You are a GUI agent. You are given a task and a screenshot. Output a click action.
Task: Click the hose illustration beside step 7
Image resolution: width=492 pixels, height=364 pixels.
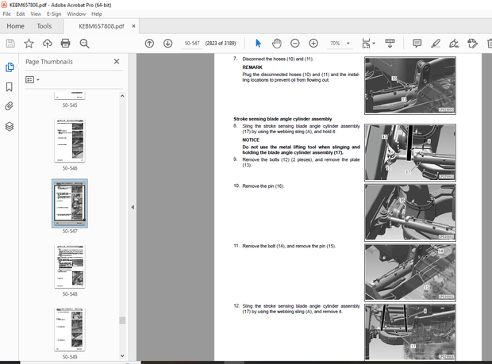pos(410,86)
